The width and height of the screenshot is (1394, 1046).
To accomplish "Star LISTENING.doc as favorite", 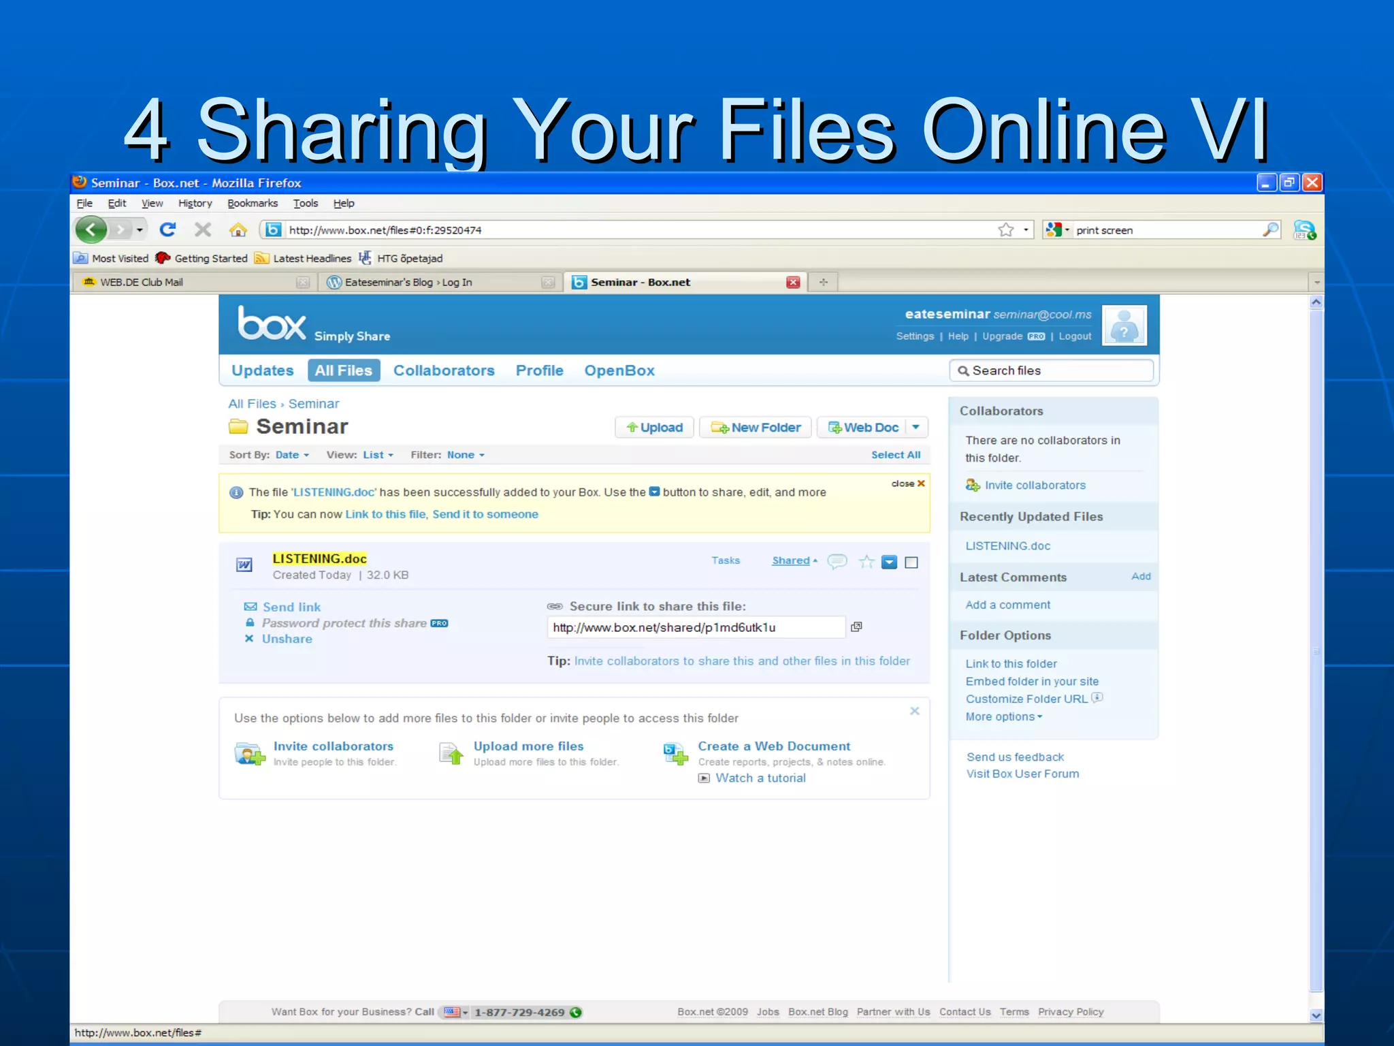I will (x=866, y=561).
